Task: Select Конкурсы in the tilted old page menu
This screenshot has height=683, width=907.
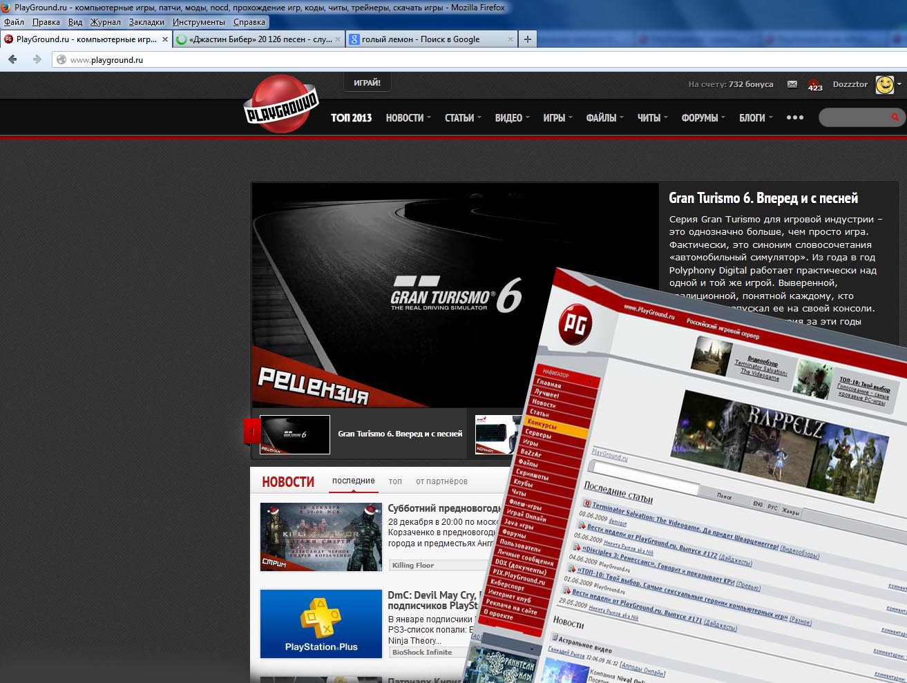Action: pos(556,427)
